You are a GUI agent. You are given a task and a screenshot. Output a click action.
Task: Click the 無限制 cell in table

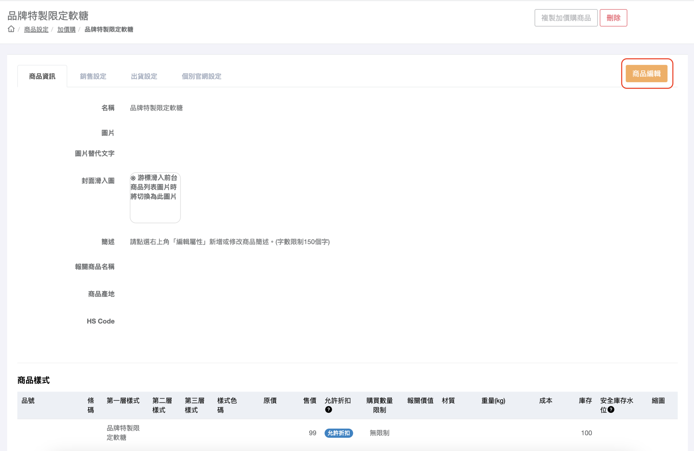click(379, 433)
